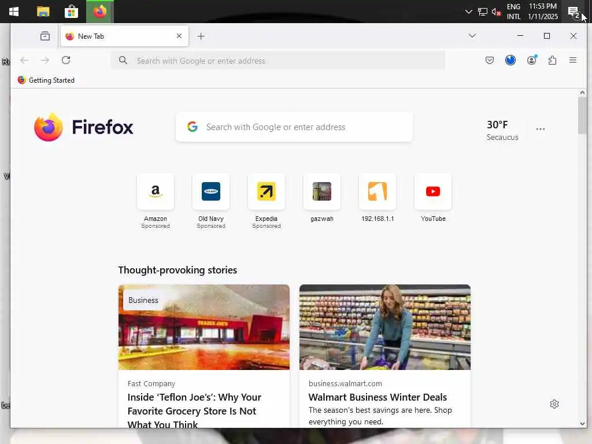Open the Save to Pocket icon
The image size is (592, 444).
[x=489, y=60]
